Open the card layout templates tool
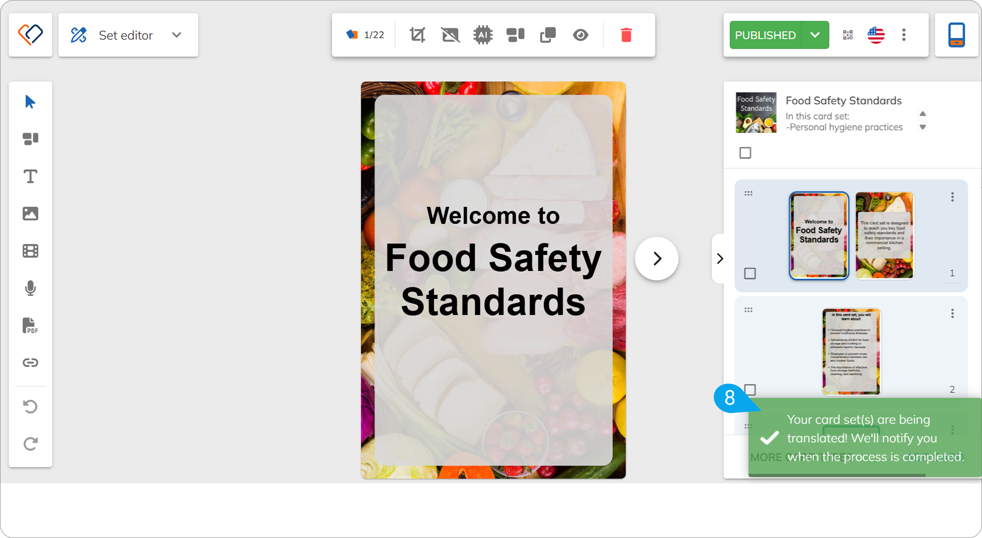Image resolution: width=982 pixels, height=538 pixels. [30, 139]
